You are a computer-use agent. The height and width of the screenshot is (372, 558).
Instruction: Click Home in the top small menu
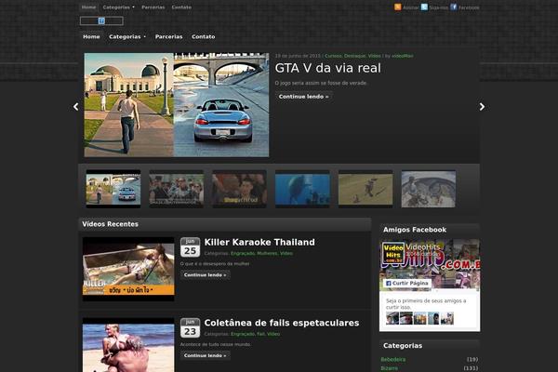(88, 7)
